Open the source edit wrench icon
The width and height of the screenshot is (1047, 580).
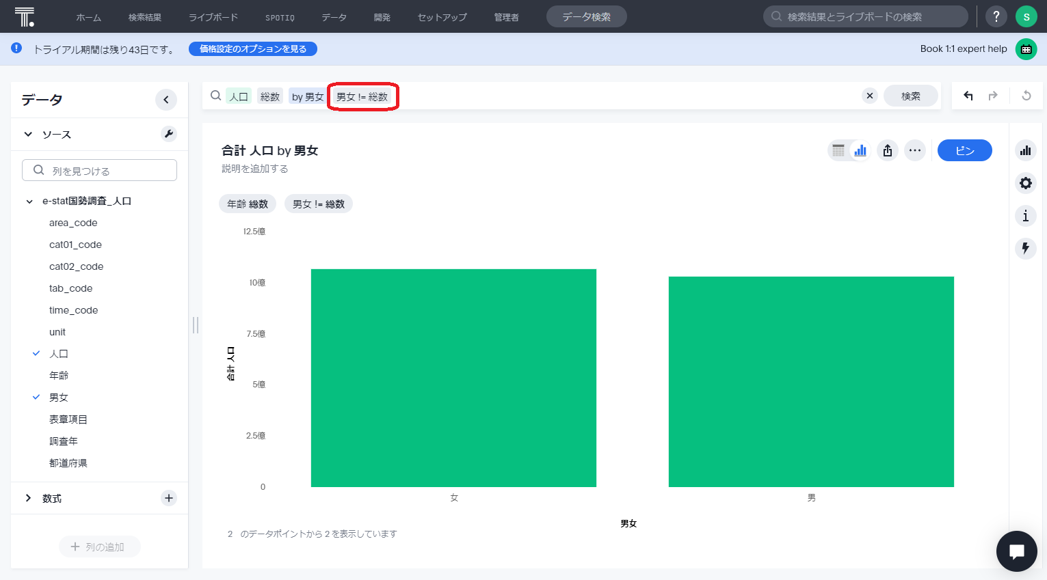point(169,134)
